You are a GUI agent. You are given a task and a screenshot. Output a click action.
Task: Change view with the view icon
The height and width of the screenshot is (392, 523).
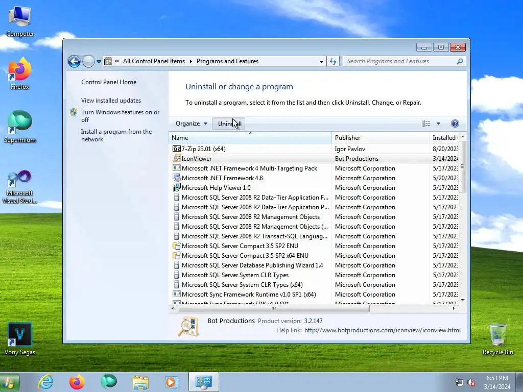426,124
